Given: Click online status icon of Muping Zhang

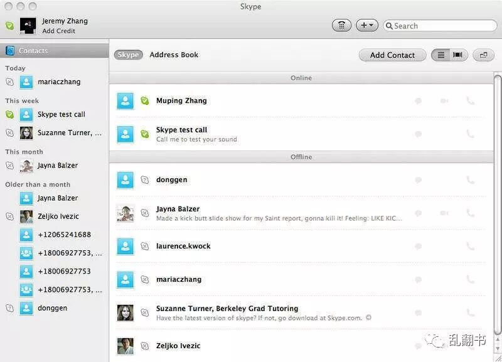Looking at the screenshot, I should click(x=145, y=101).
